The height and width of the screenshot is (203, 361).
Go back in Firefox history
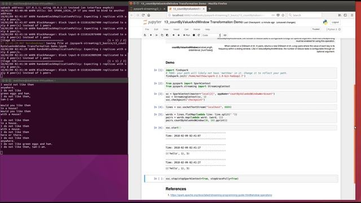[132, 15]
